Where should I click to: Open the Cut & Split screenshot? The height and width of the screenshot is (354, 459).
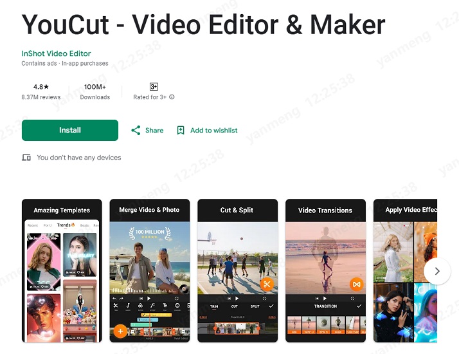pos(237,270)
